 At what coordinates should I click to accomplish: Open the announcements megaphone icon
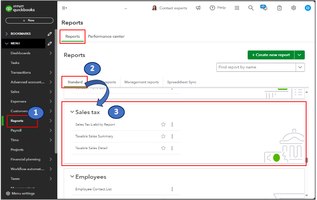(198, 8)
